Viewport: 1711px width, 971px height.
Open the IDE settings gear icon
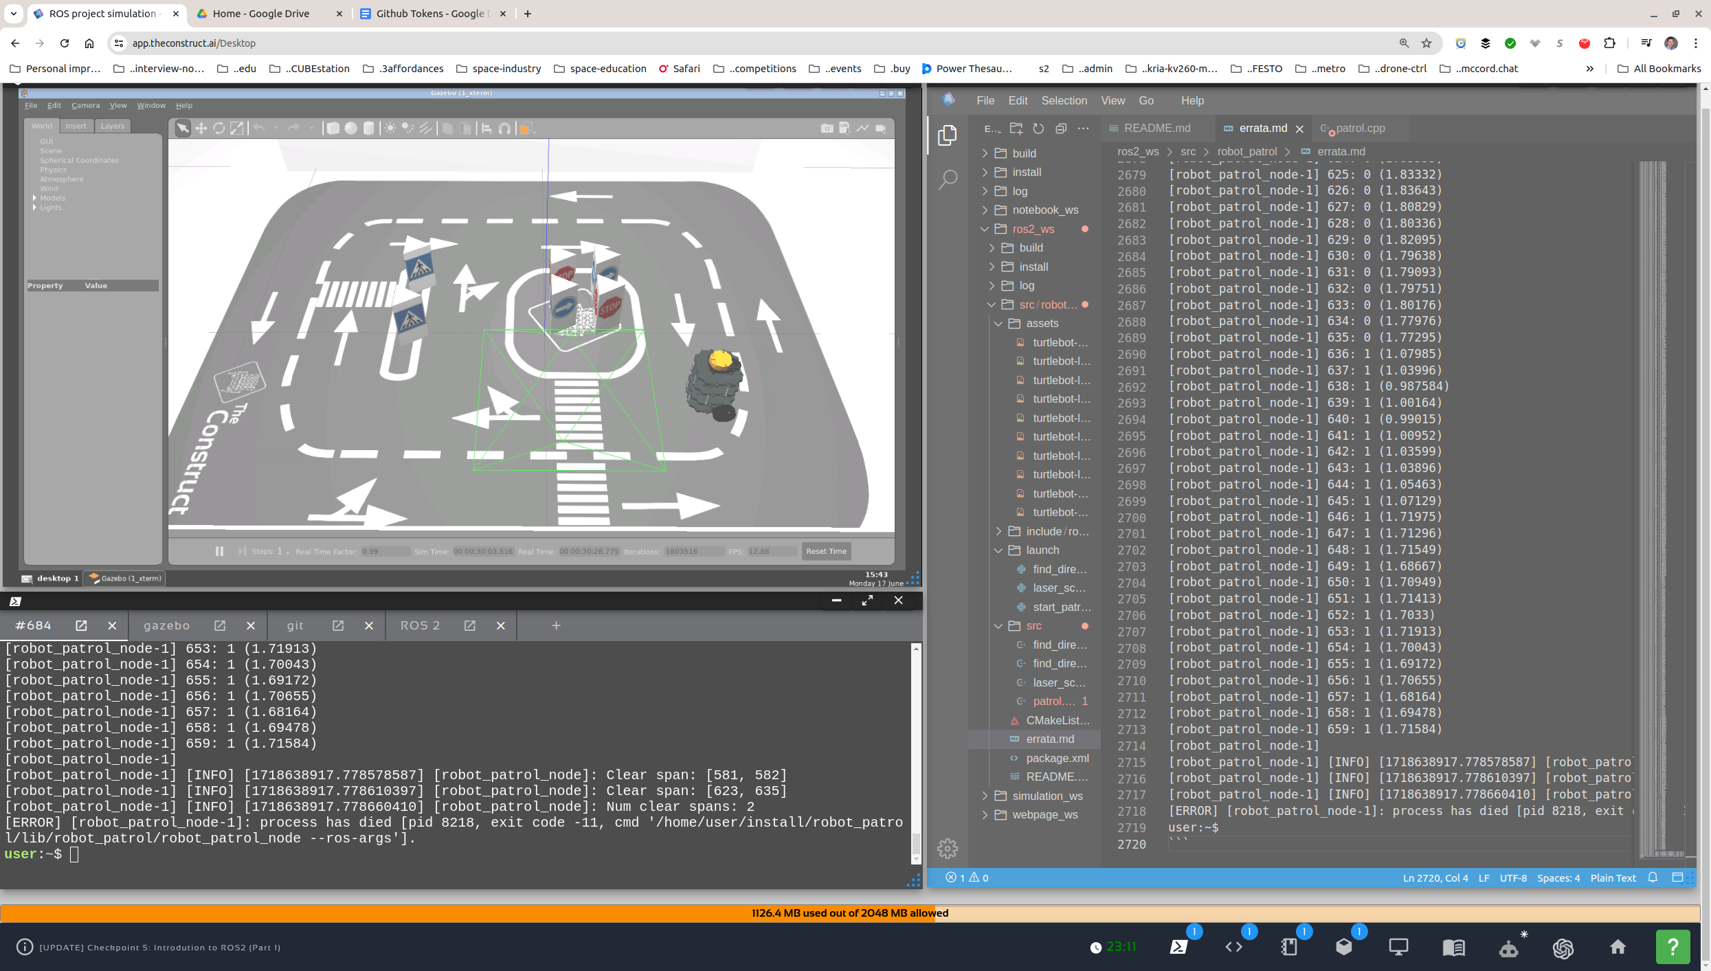[x=948, y=849]
